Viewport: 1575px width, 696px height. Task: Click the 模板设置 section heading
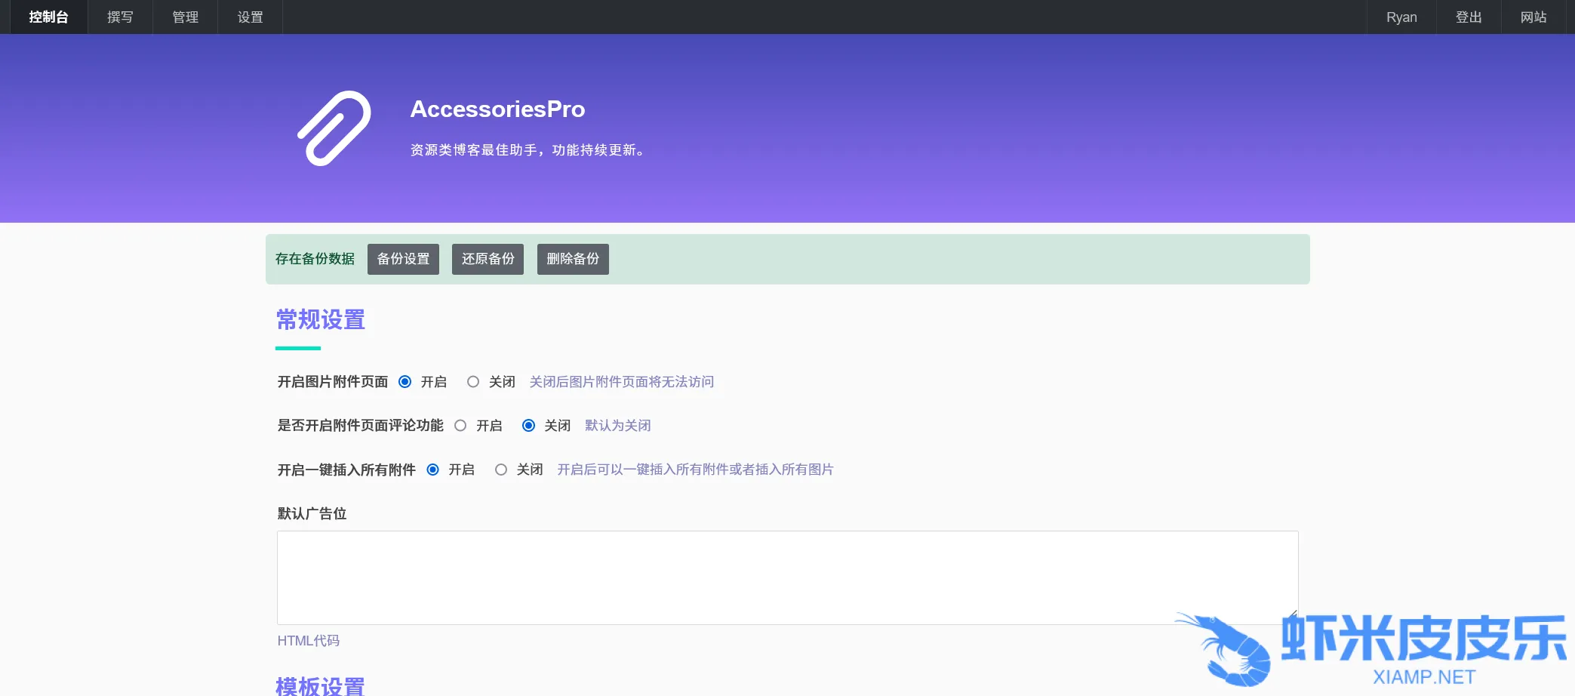click(x=321, y=686)
